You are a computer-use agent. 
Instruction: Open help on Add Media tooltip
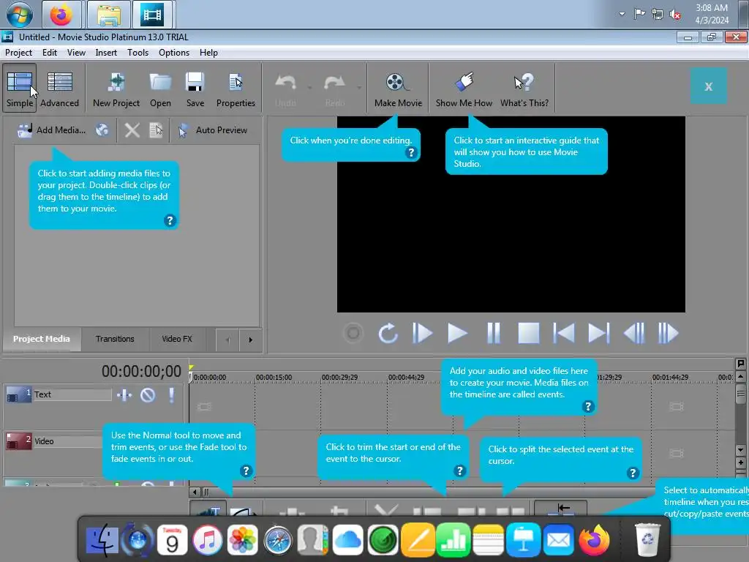point(170,220)
